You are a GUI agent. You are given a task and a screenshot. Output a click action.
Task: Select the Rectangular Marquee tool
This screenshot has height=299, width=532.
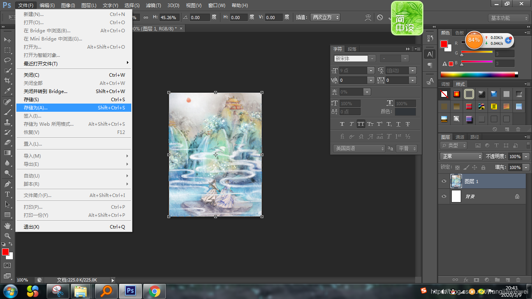(7, 50)
